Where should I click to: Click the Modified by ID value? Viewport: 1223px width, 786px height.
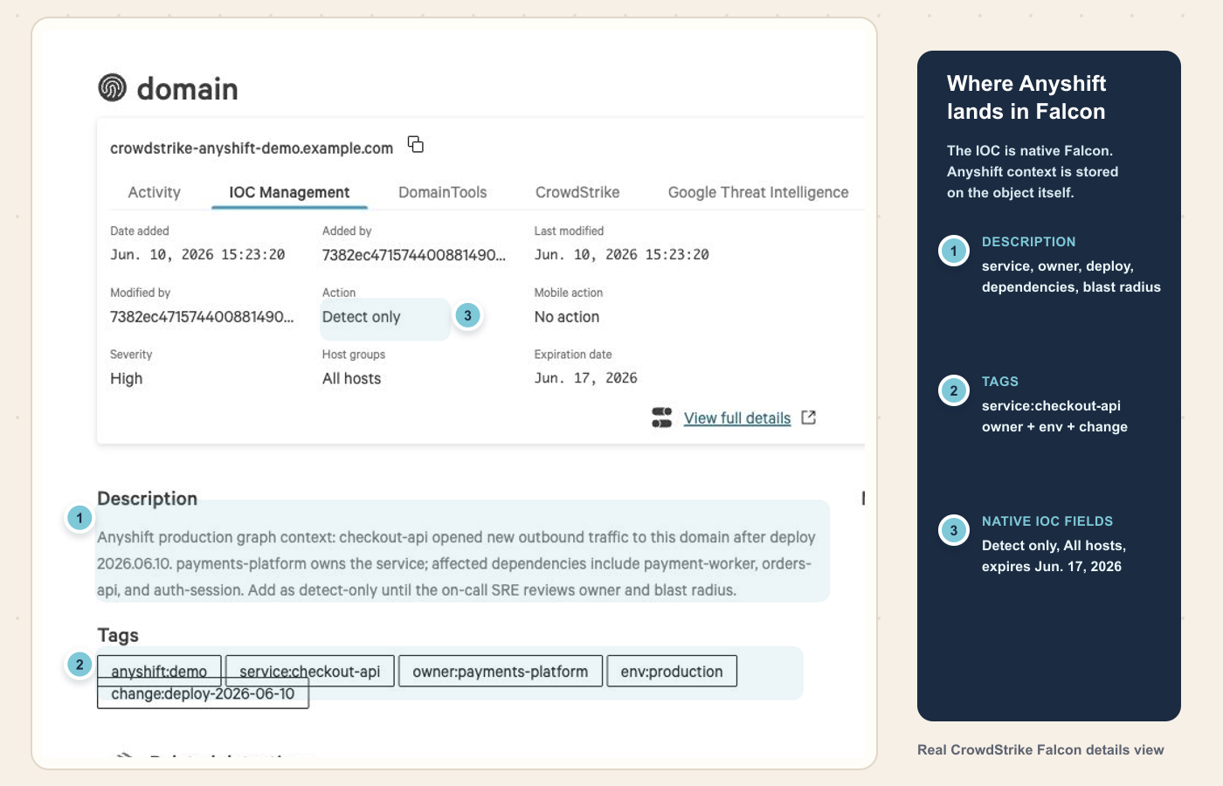coord(202,317)
